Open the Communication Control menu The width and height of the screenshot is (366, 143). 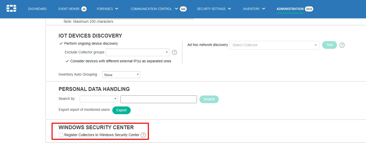[x=151, y=9]
